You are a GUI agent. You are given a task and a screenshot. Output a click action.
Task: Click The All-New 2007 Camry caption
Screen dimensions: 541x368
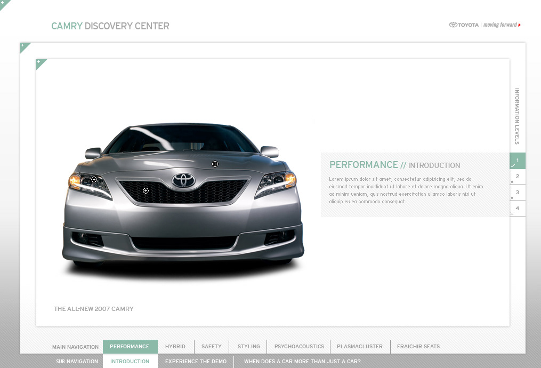[93, 309]
